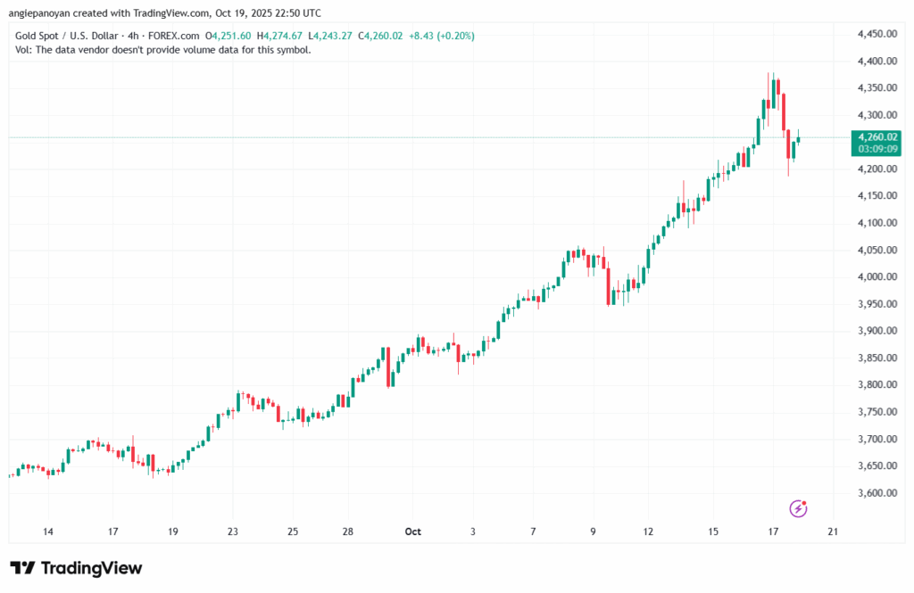Click the TradingView logo icon
The width and height of the screenshot is (914, 593).
point(22,568)
